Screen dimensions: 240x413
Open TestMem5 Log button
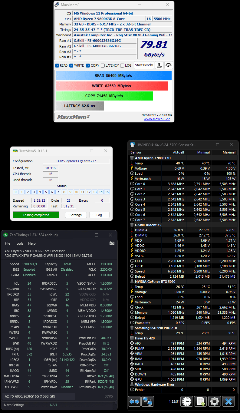point(99,215)
